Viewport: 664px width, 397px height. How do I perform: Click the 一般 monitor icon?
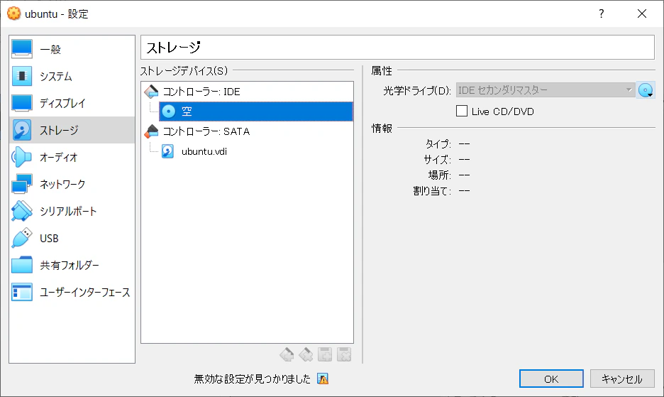click(22, 49)
